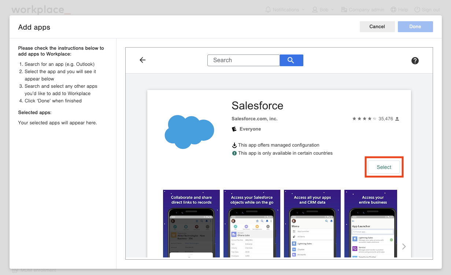The width and height of the screenshot is (451, 275).
Task: Expand the Bob user dropdown arrow
Action: tap(333, 10)
